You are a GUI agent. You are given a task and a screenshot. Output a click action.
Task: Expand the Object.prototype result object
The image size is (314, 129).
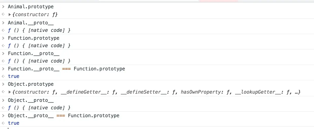(x=10, y=92)
